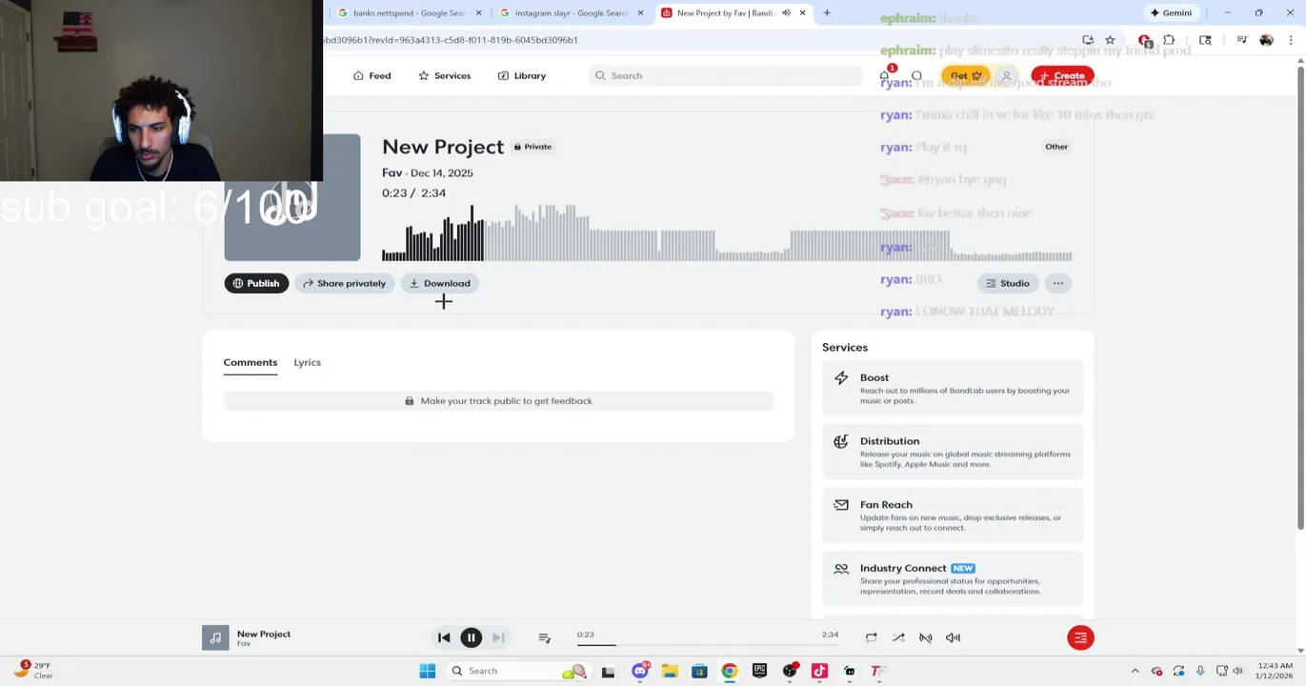Toggle repeat in the player bar

(x=871, y=637)
